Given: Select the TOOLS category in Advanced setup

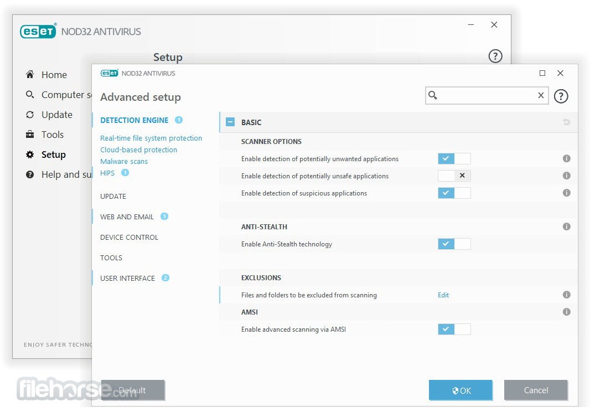Looking at the screenshot, I should point(111,258).
